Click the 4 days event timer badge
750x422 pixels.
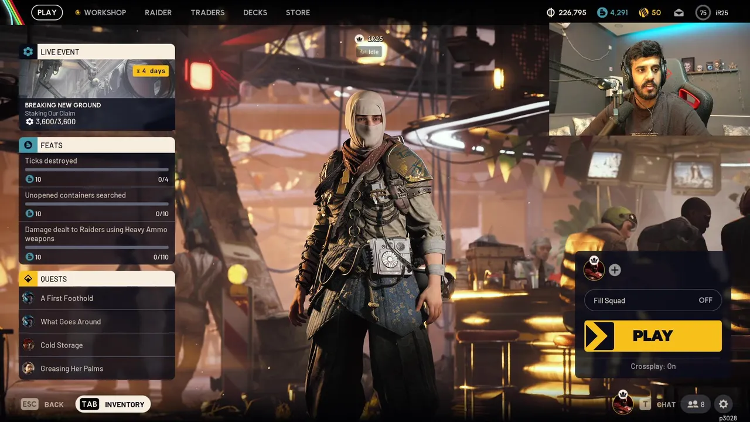(151, 71)
